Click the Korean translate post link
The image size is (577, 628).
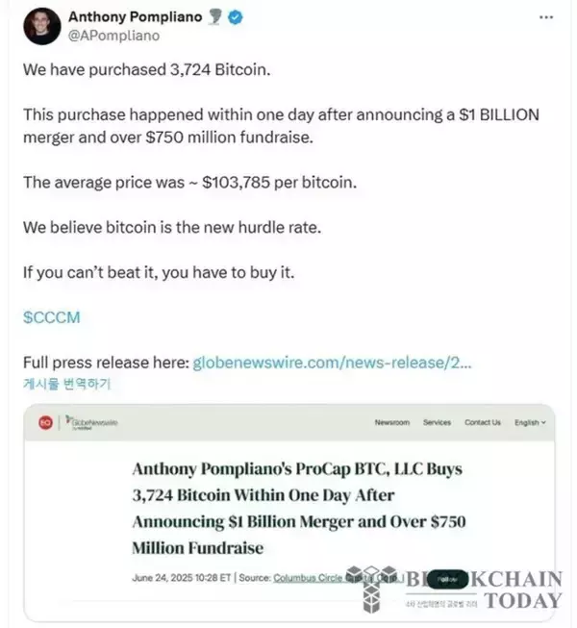pos(67,385)
